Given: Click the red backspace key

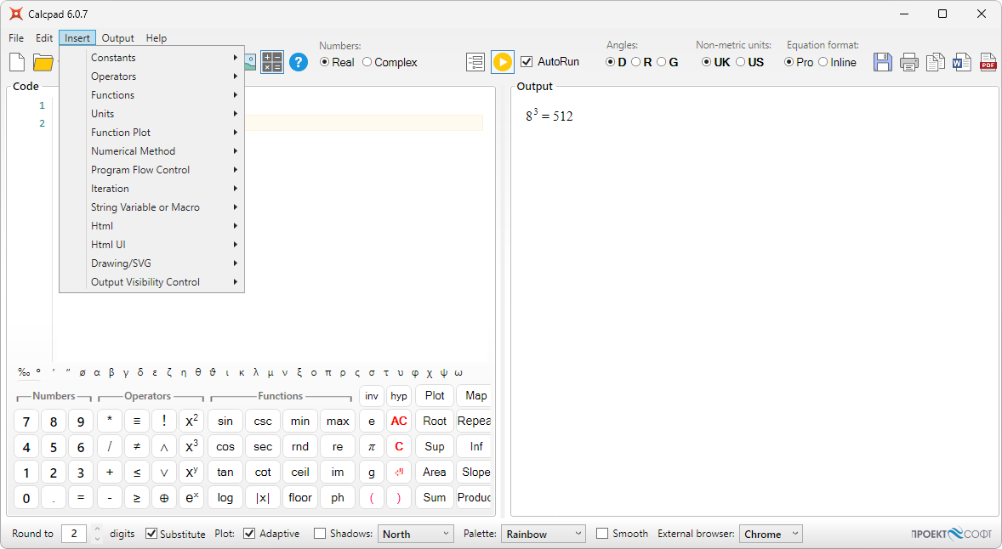Looking at the screenshot, I should (x=399, y=472).
